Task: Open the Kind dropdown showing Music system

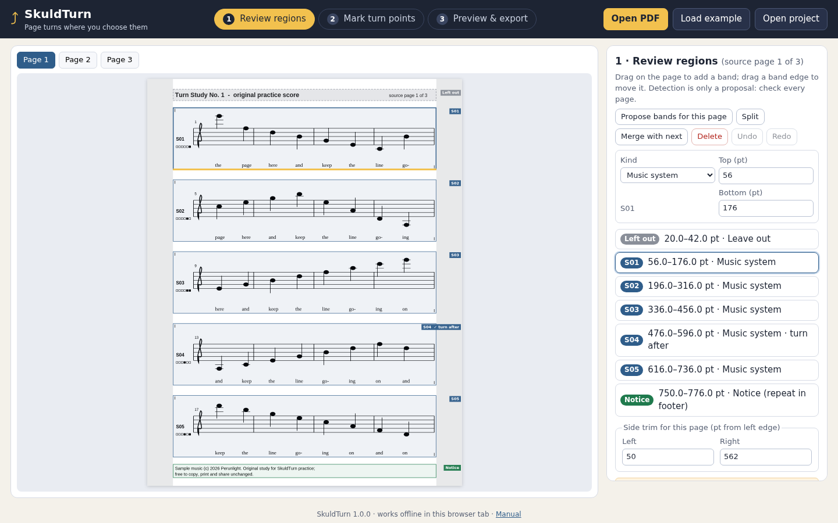Action: pyautogui.click(x=667, y=175)
